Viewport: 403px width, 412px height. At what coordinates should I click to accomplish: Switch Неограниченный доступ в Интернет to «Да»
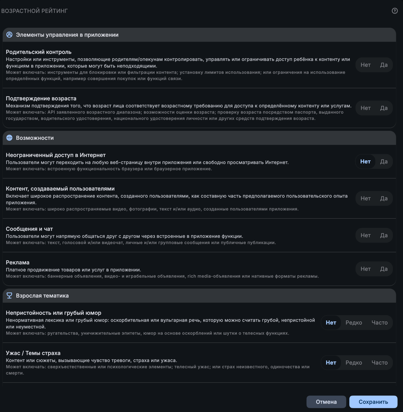[x=384, y=161]
